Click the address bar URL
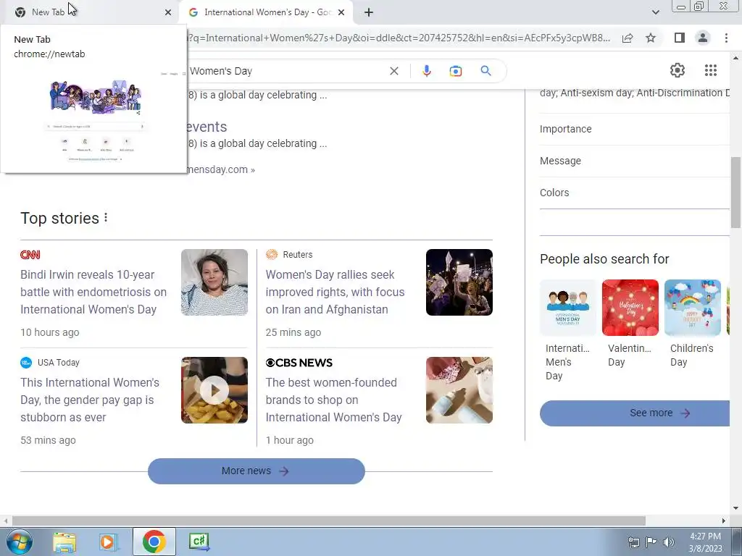 (x=399, y=38)
